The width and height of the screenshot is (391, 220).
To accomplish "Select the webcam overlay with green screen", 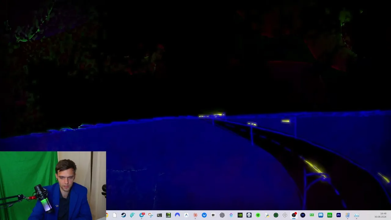I will (x=53, y=185).
